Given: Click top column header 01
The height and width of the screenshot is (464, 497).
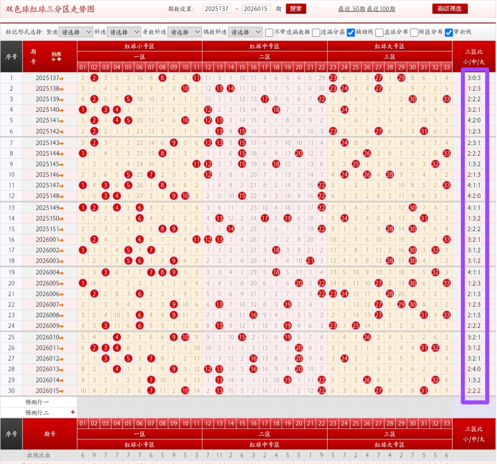Looking at the screenshot, I should pyautogui.click(x=83, y=67).
